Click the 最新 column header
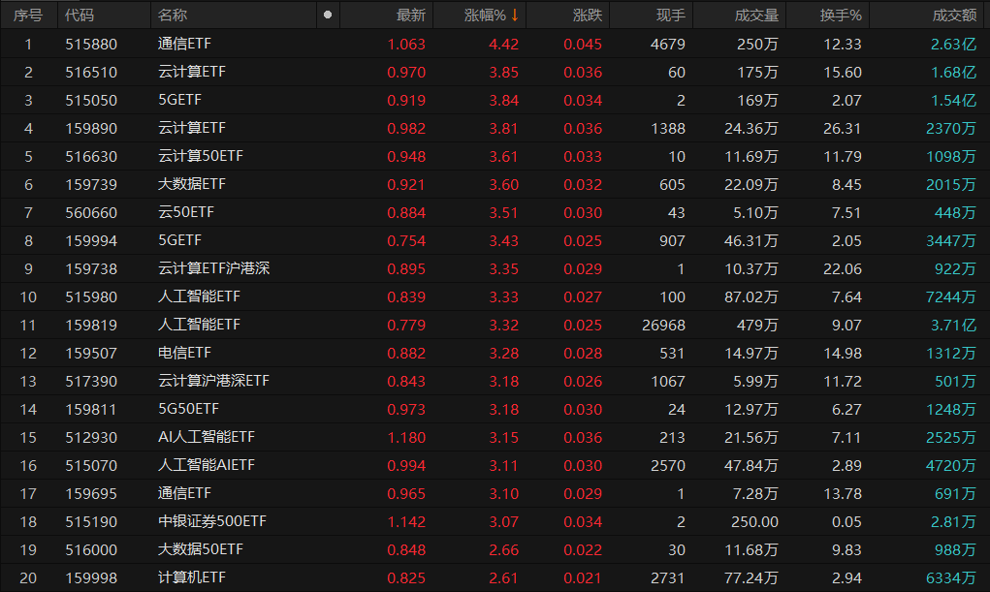This screenshot has width=990, height=592. pyautogui.click(x=410, y=16)
